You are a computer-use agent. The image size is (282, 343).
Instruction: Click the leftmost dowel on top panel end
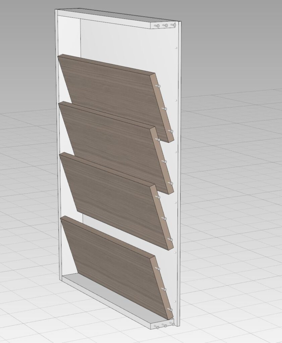tap(158, 26)
